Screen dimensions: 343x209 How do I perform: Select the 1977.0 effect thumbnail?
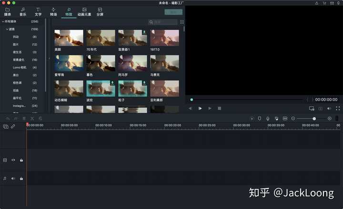[164, 38]
